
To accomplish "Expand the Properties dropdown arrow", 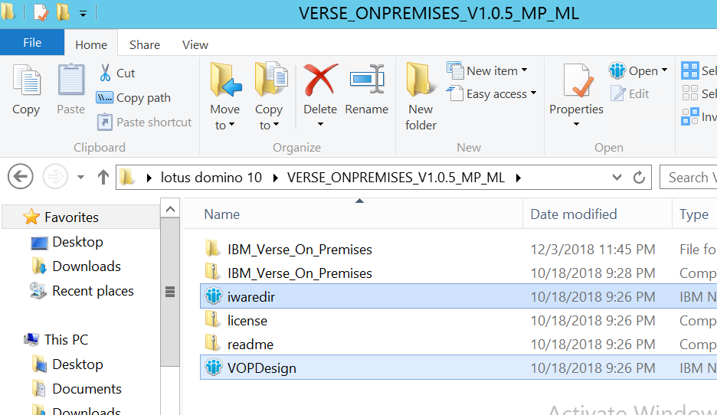I will pos(576,124).
